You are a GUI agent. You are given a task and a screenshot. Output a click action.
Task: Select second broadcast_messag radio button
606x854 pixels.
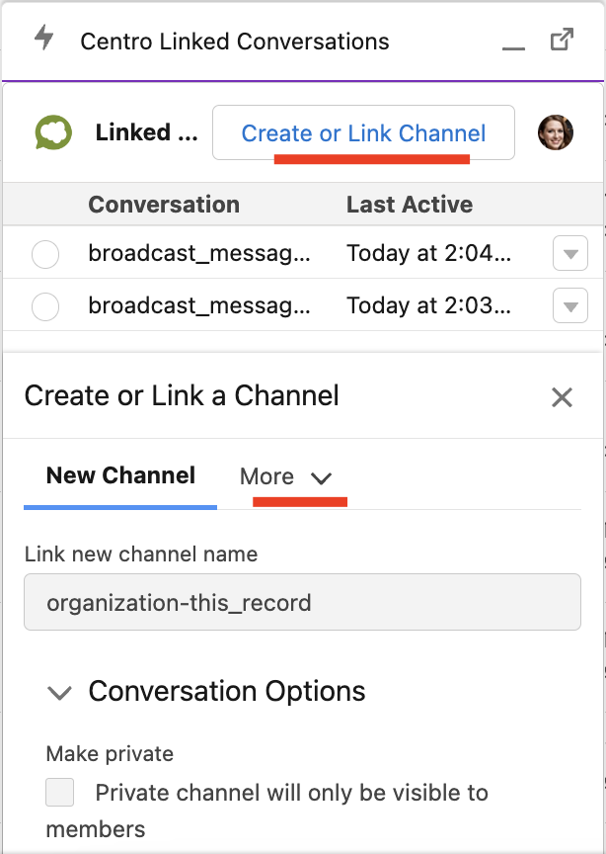pos(45,306)
